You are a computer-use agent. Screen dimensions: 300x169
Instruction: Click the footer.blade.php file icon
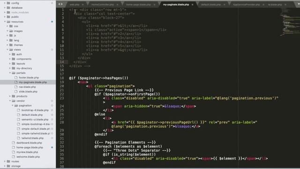(x=16, y=77)
